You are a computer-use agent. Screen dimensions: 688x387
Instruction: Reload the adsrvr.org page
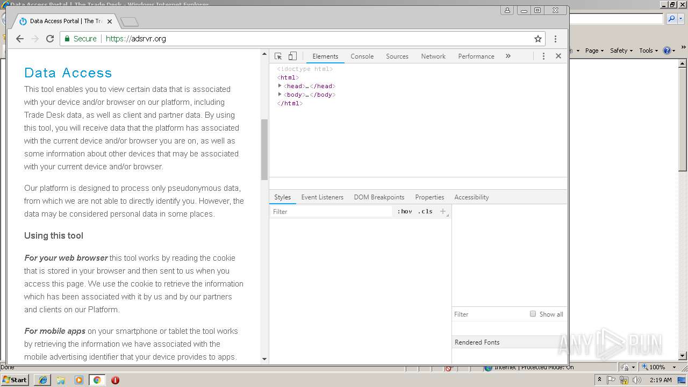50,39
